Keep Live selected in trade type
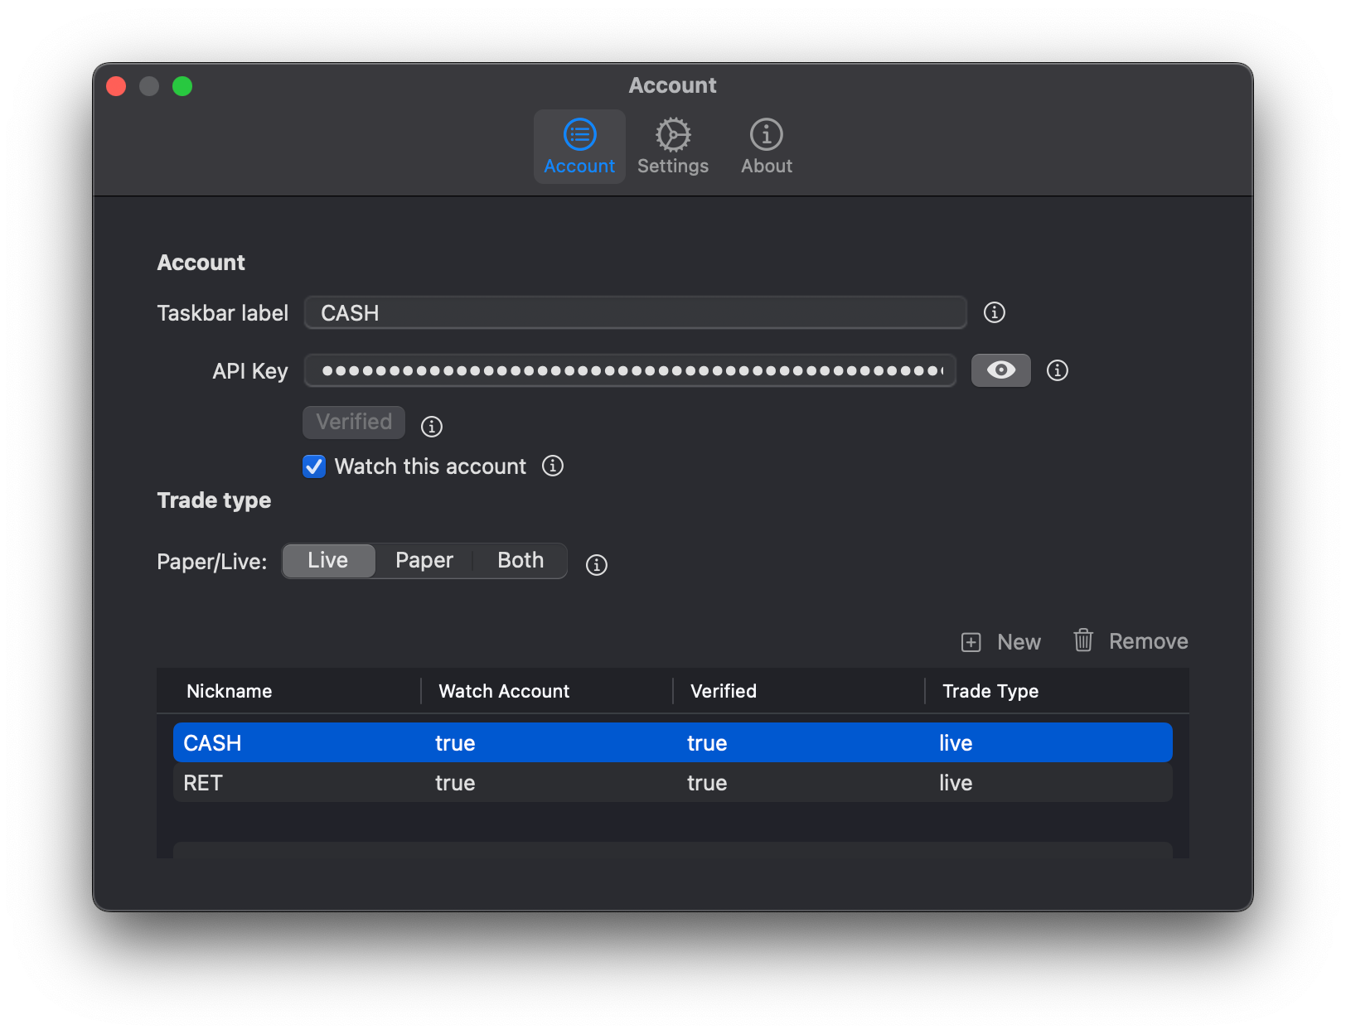Screen dimensions: 1346x1034 (328, 560)
